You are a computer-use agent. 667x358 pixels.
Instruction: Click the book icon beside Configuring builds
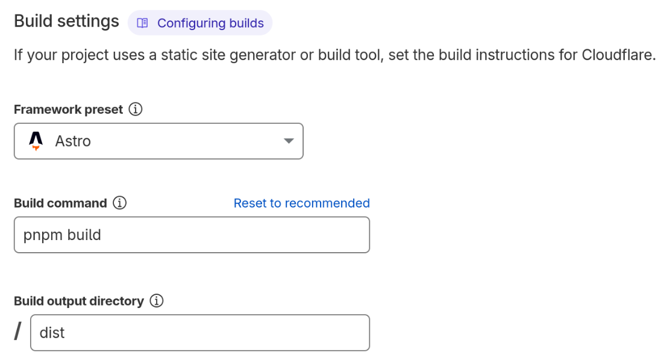pos(142,22)
